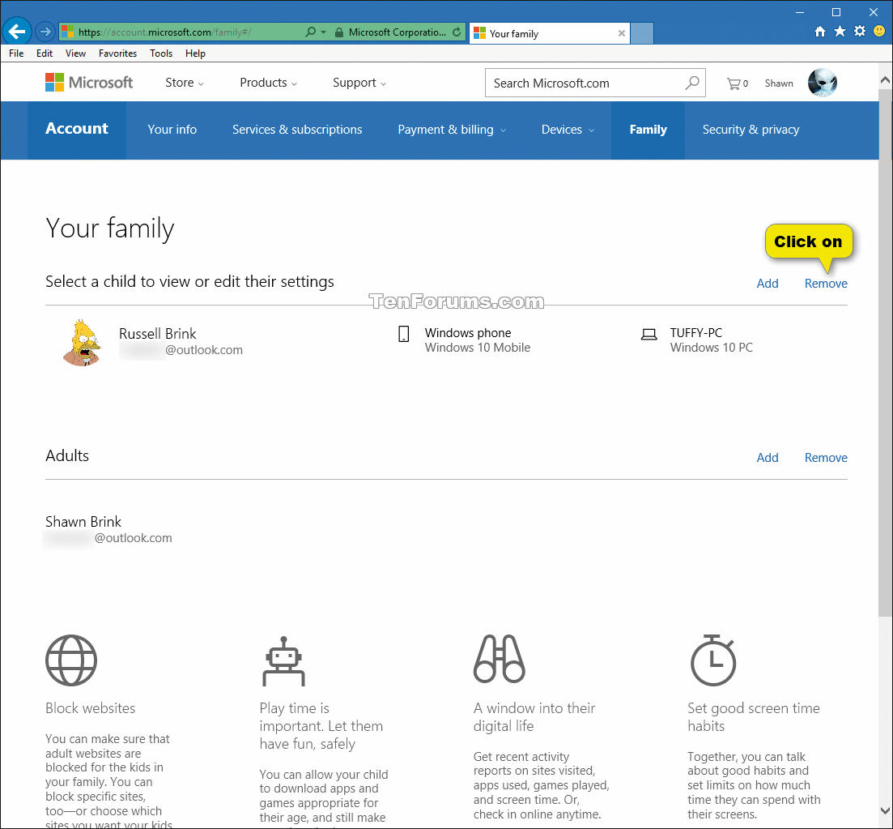Open the View menu

tap(75, 53)
